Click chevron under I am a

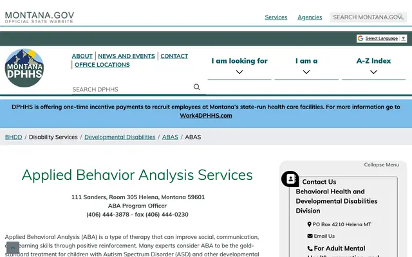click(x=306, y=72)
